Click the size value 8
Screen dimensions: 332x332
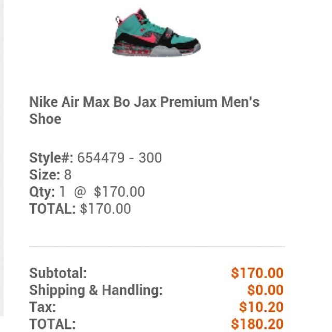[x=67, y=175]
